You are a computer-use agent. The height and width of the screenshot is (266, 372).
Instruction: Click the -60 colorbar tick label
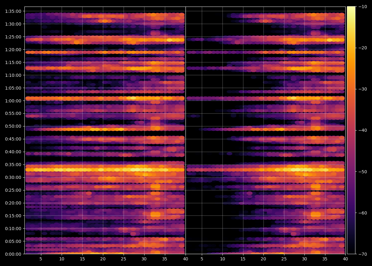363,213
